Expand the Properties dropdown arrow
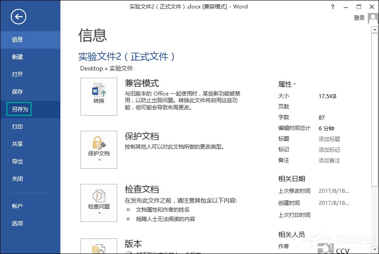This screenshot has width=379, height=254. tap(294, 84)
